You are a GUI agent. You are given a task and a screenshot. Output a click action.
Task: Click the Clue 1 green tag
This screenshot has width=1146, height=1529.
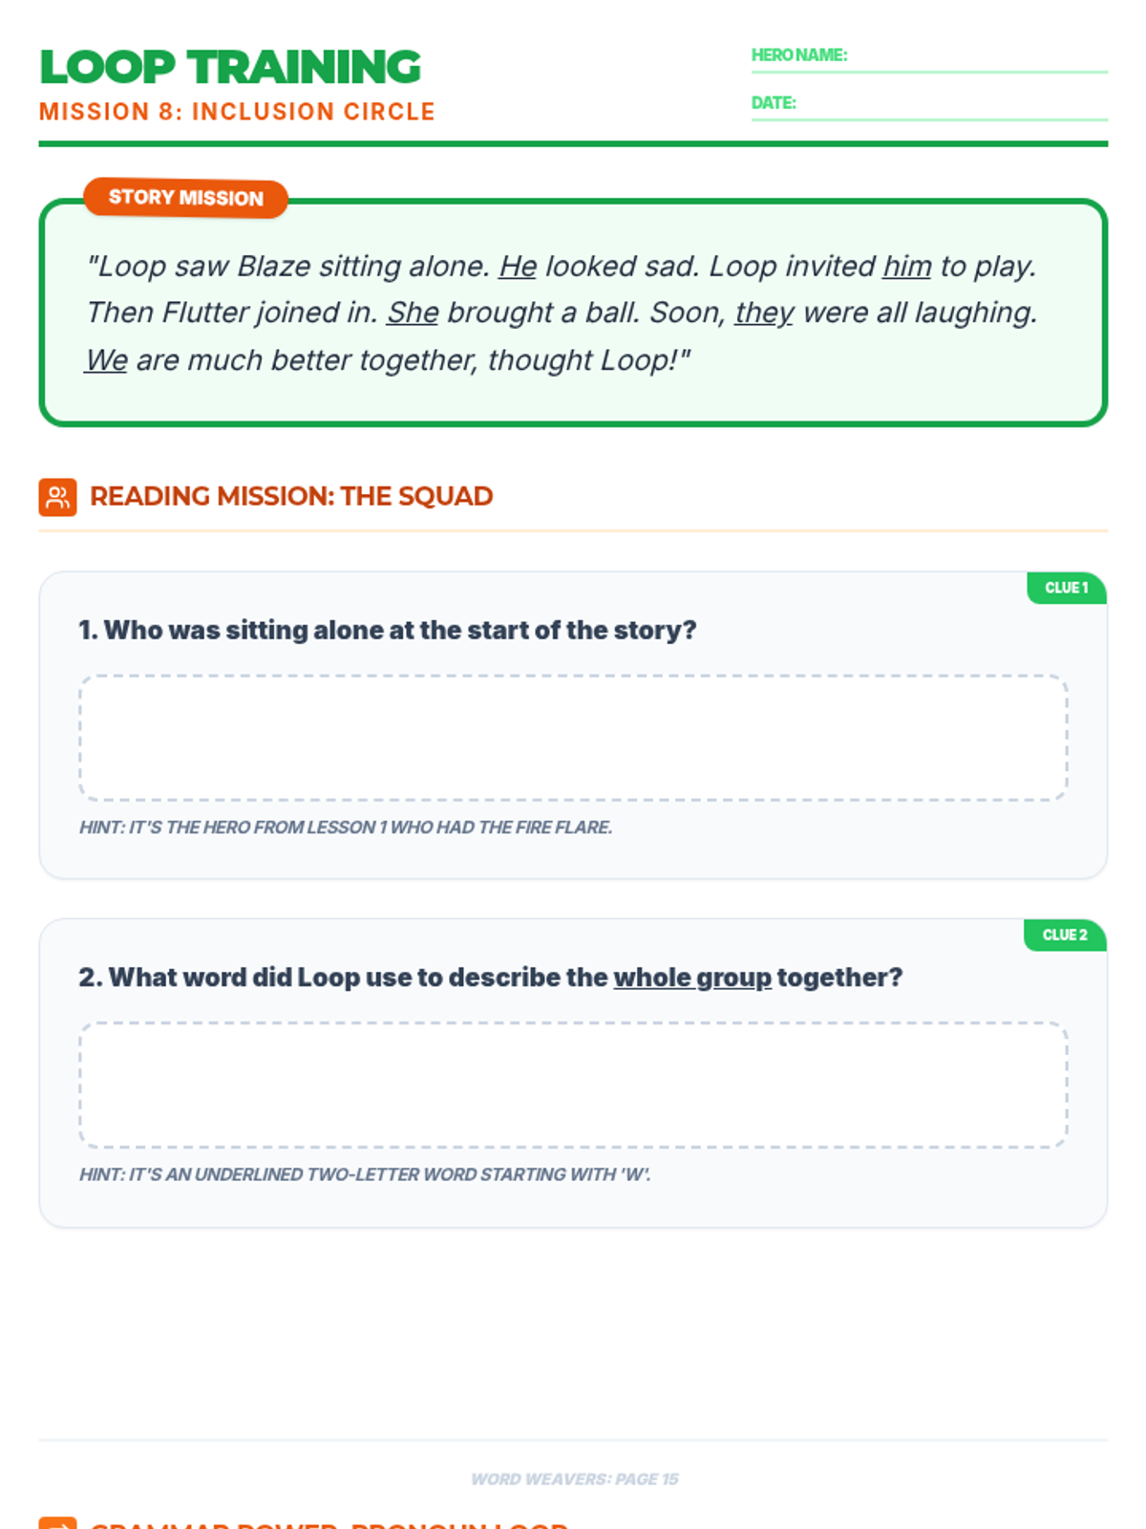[1067, 588]
